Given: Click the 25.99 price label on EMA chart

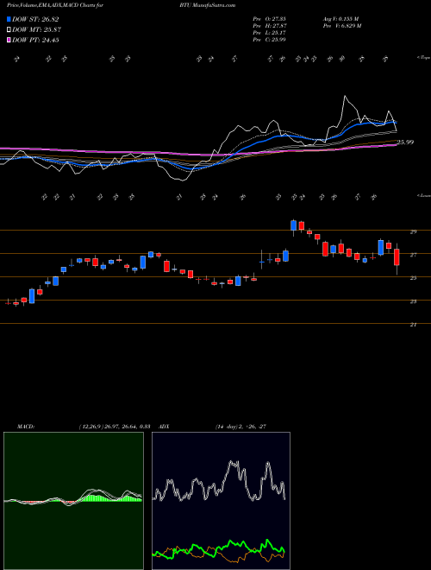Looking at the screenshot, I should [405, 142].
